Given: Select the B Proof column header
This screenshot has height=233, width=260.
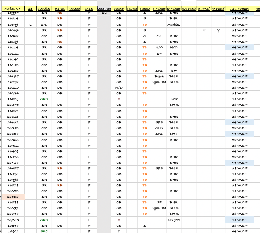Looking at the screenshot, I should [x=204, y=9].
